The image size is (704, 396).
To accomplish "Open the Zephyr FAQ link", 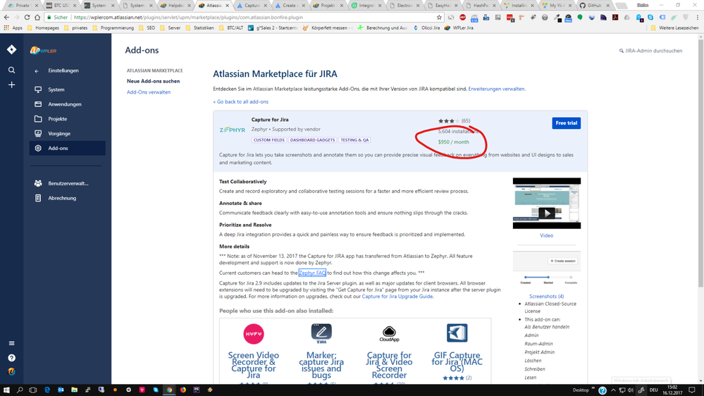I will (312, 273).
